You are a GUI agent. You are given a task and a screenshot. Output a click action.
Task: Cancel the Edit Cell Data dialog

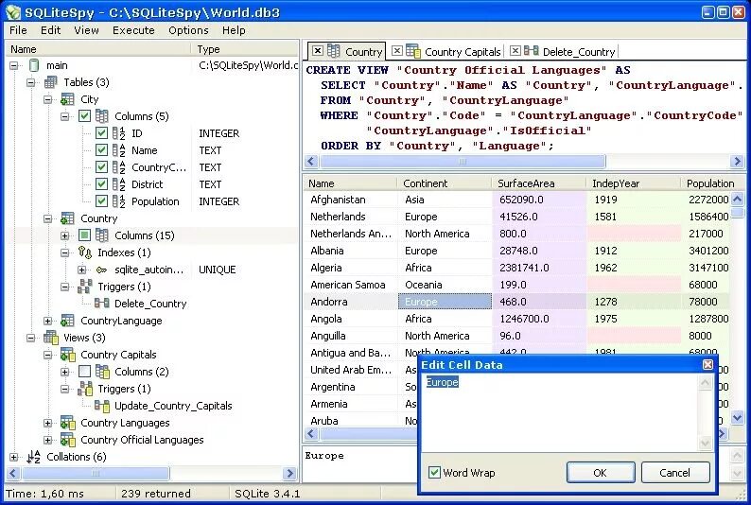[x=674, y=473]
